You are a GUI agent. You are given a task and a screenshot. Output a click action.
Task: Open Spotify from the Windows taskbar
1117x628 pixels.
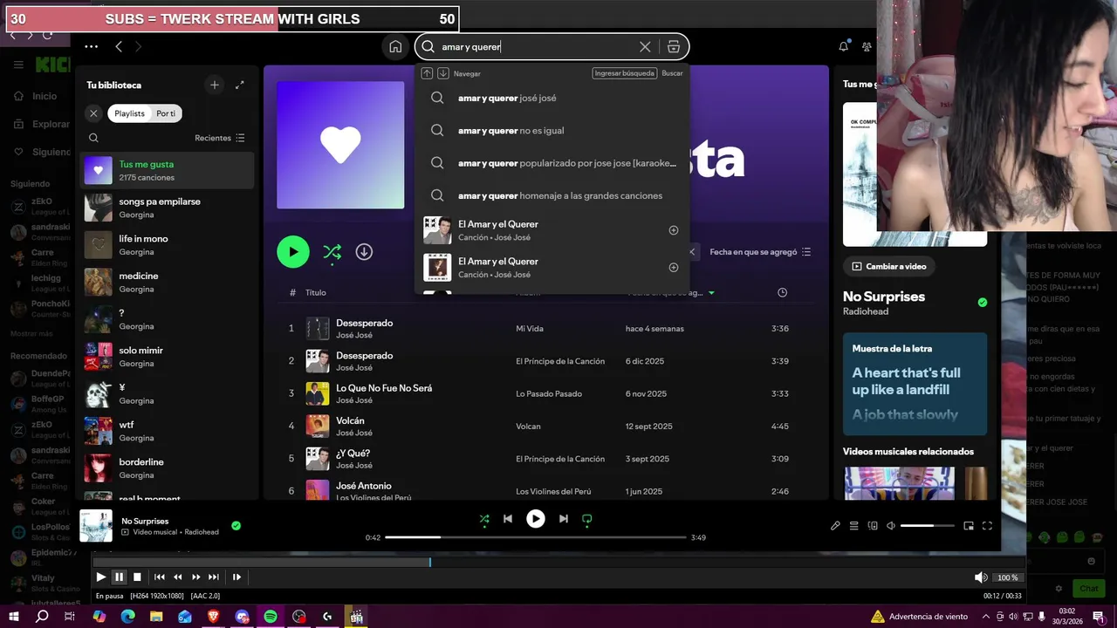pyautogui.click(x=271, y=617)
